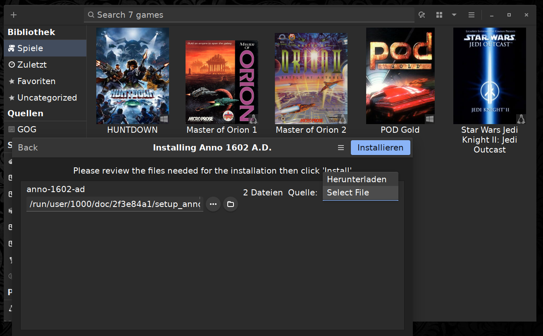543x336 pixels.
Task: Select the Star Wars Jedi Outcast cover
Action: [490, 76]
